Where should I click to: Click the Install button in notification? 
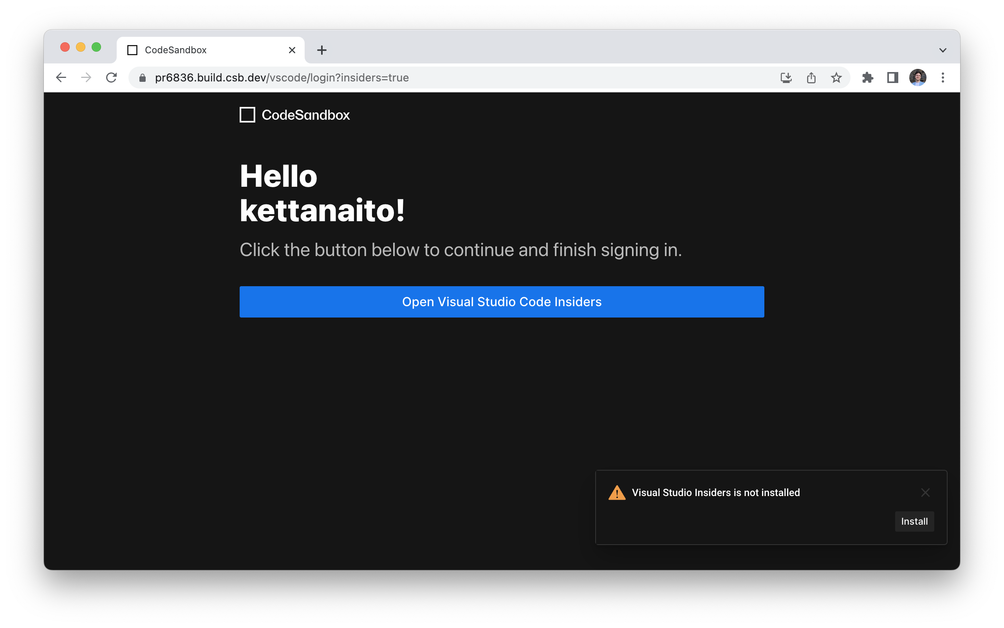point(914,521)
